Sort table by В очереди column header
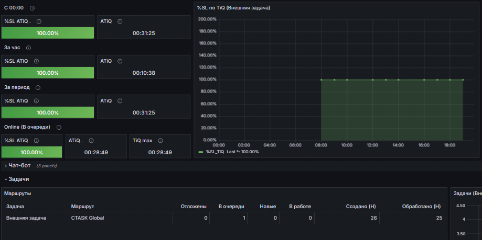Screen dimensions: 482x240 click(x=231, y=207)
